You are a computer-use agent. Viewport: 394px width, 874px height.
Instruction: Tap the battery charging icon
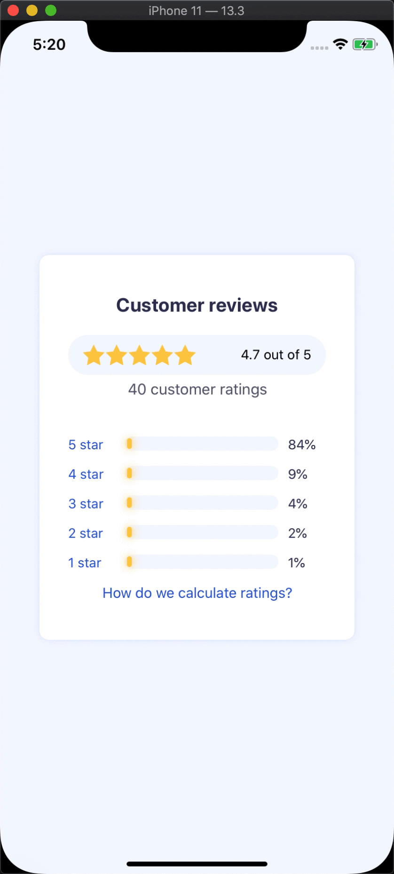pyautogui.click(x=365, y=45)
